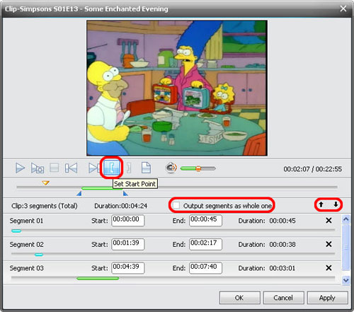Click the right blue clip end marker
Image resolution: width=354 pixels, height=312 pixels.
point(125,194)
